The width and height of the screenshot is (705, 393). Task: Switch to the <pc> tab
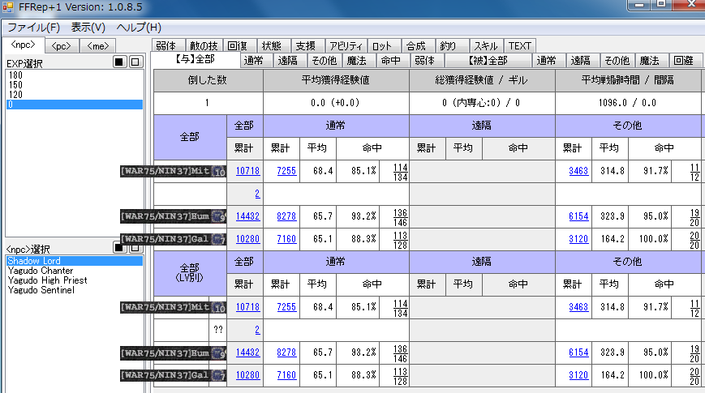(x=60, y=45)
